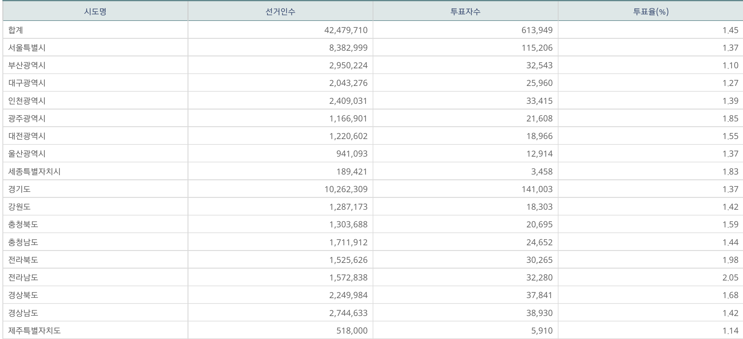
Task: Select the 합계 row label
Action: tap(16, 30)
